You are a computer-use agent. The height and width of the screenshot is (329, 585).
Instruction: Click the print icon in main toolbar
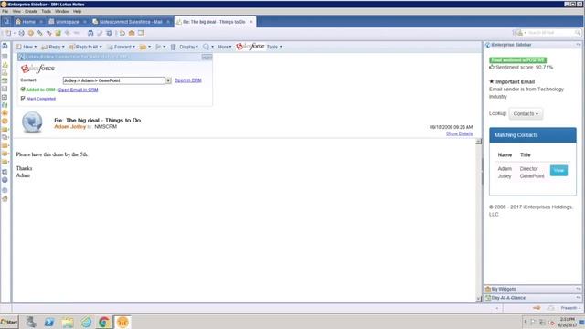click(x=22, y=33)
